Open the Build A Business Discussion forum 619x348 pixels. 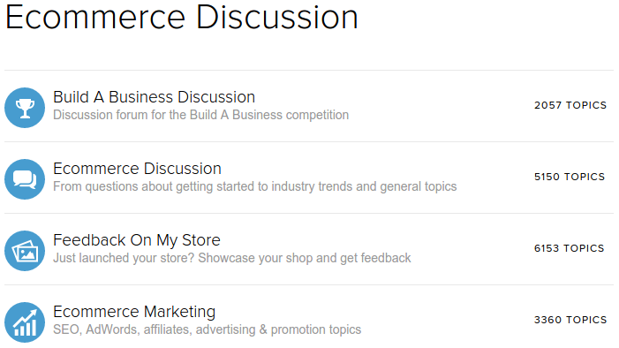point(154,97)
